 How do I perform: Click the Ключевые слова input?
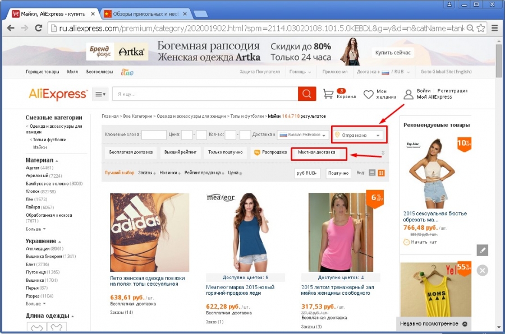point(154,135)
